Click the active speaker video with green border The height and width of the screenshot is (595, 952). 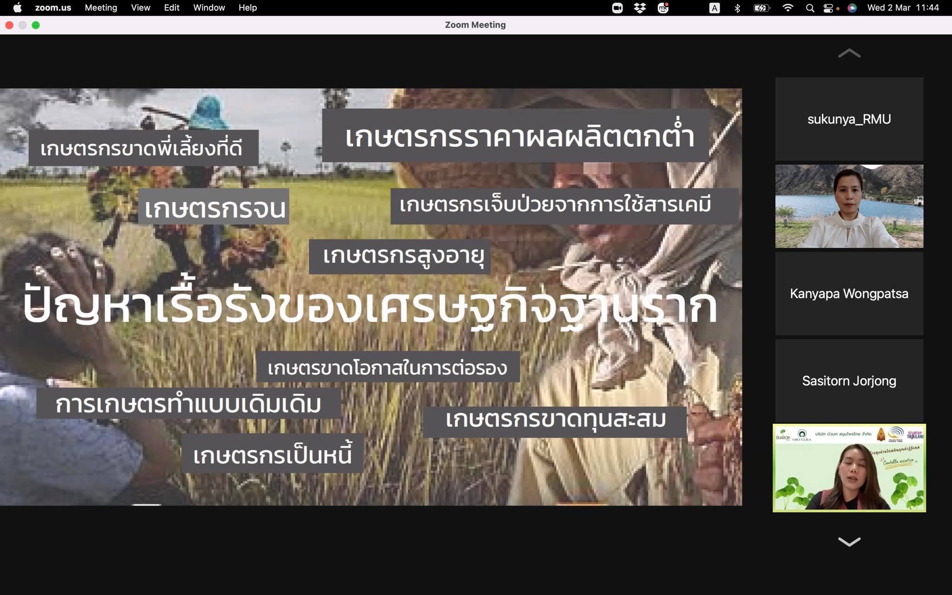click(849, 468)
